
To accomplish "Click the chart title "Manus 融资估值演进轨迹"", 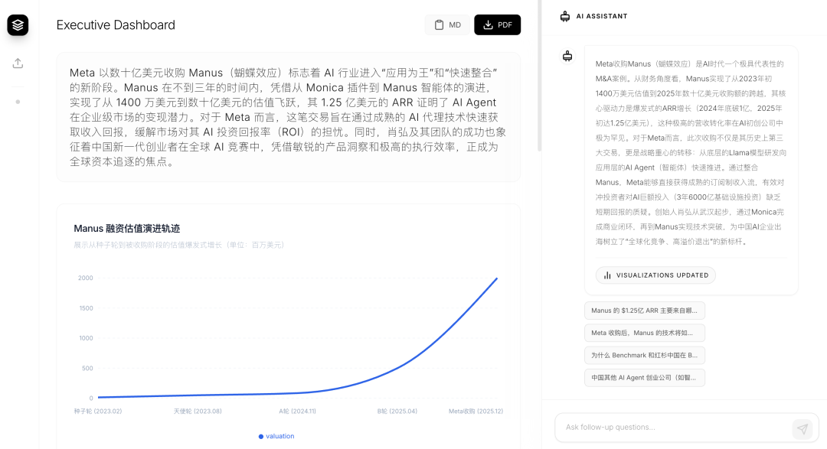I will pyautogui.click(x=126, y=229).
